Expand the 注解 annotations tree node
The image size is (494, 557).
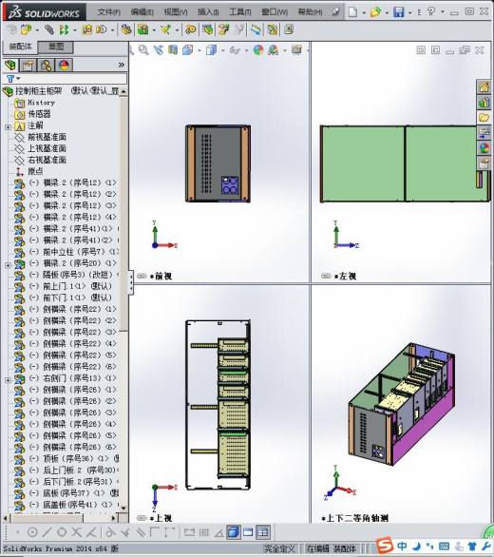tap(8, 126)
